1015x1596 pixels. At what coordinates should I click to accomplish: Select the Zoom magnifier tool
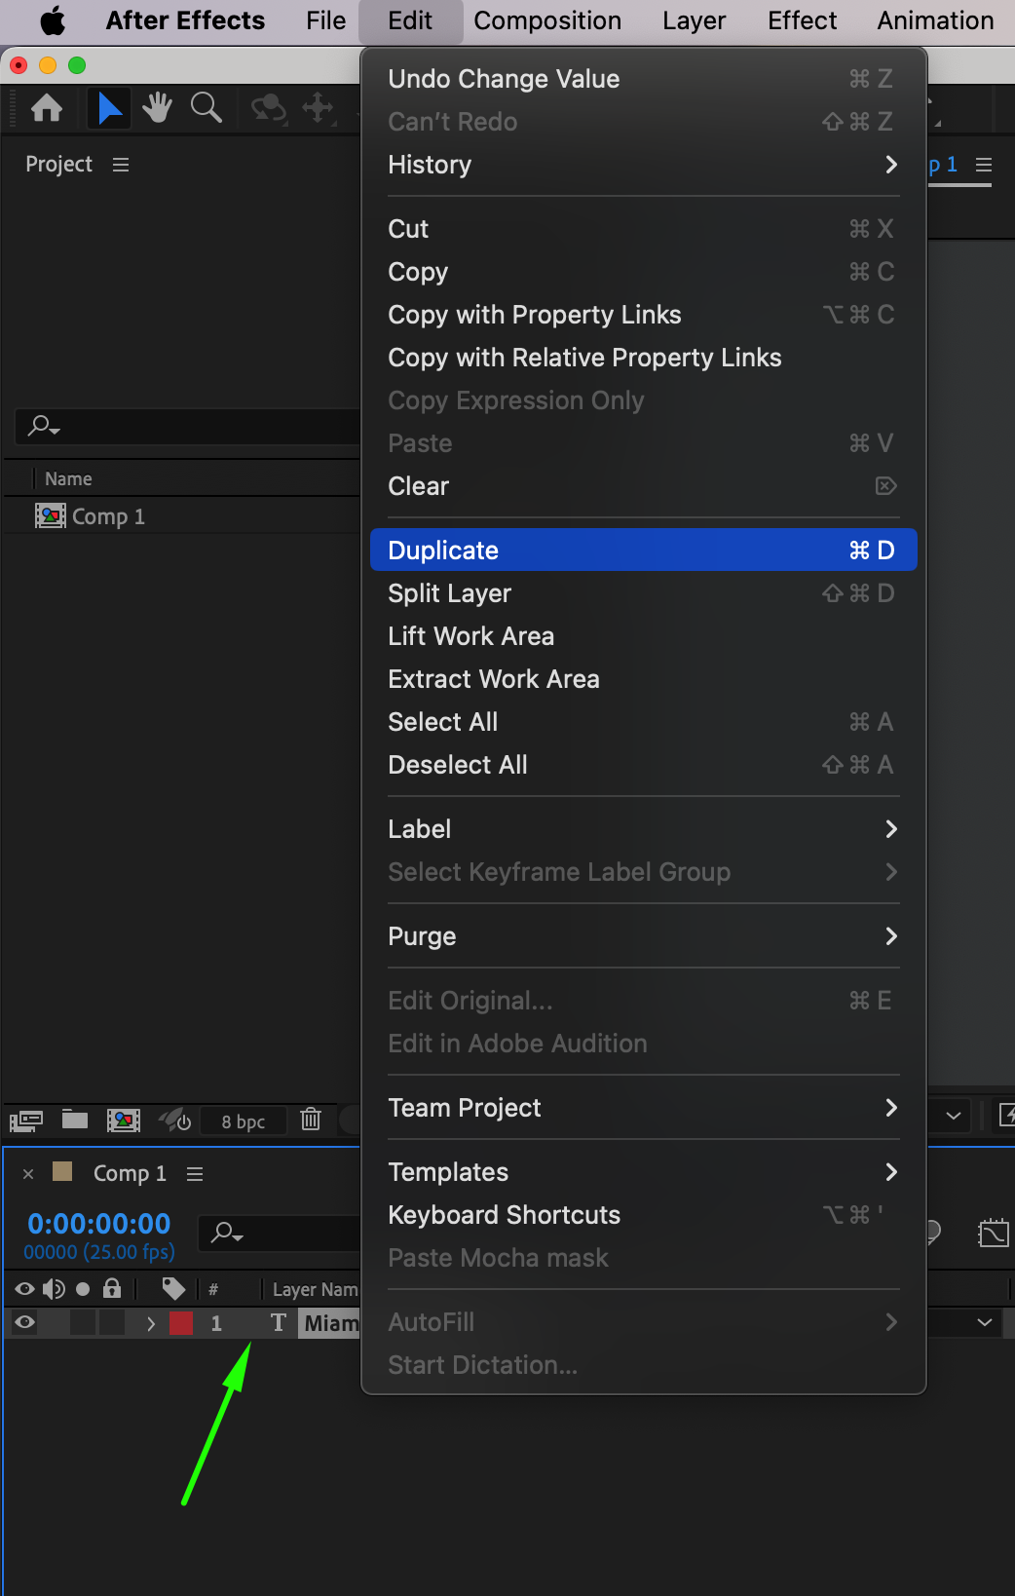click(206, 107)
